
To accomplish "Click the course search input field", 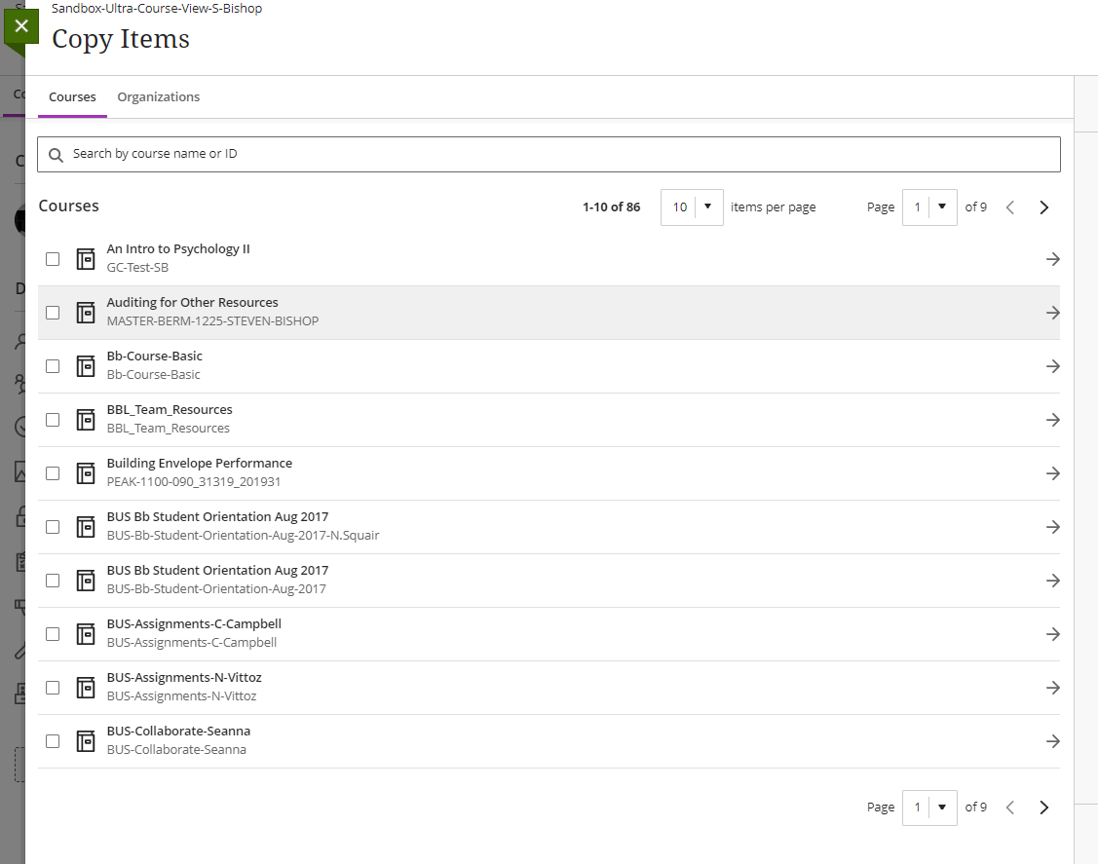I will coord(390,154).
